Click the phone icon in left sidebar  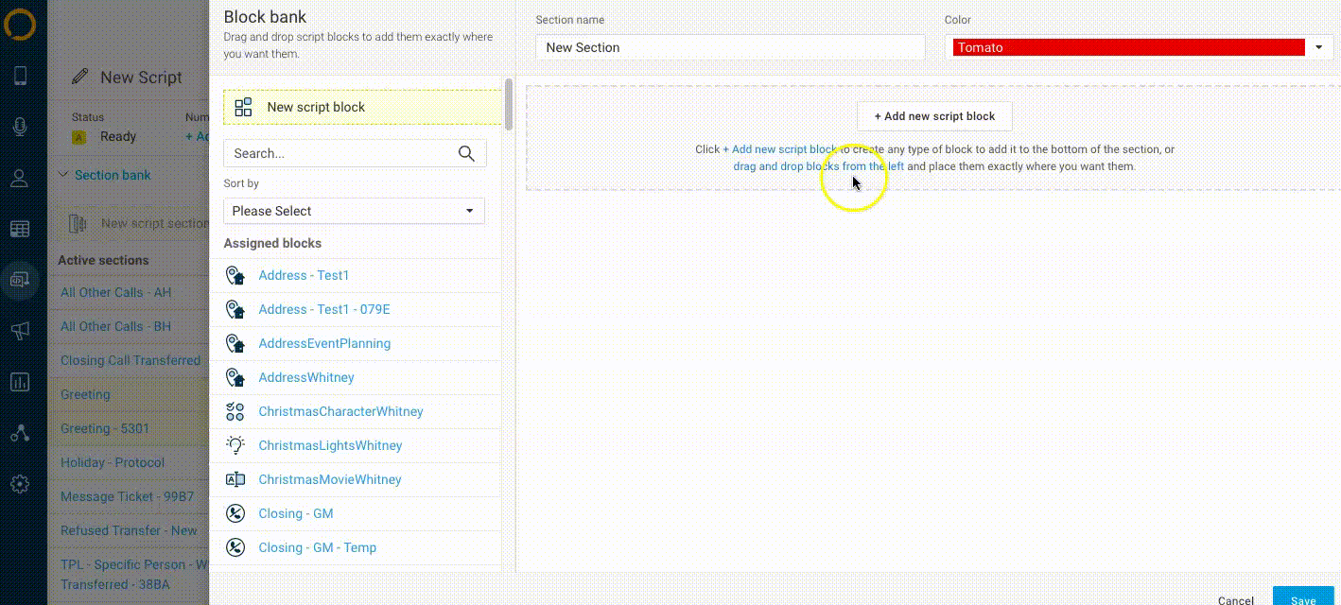pyautogui.click(x=20, y=77)
